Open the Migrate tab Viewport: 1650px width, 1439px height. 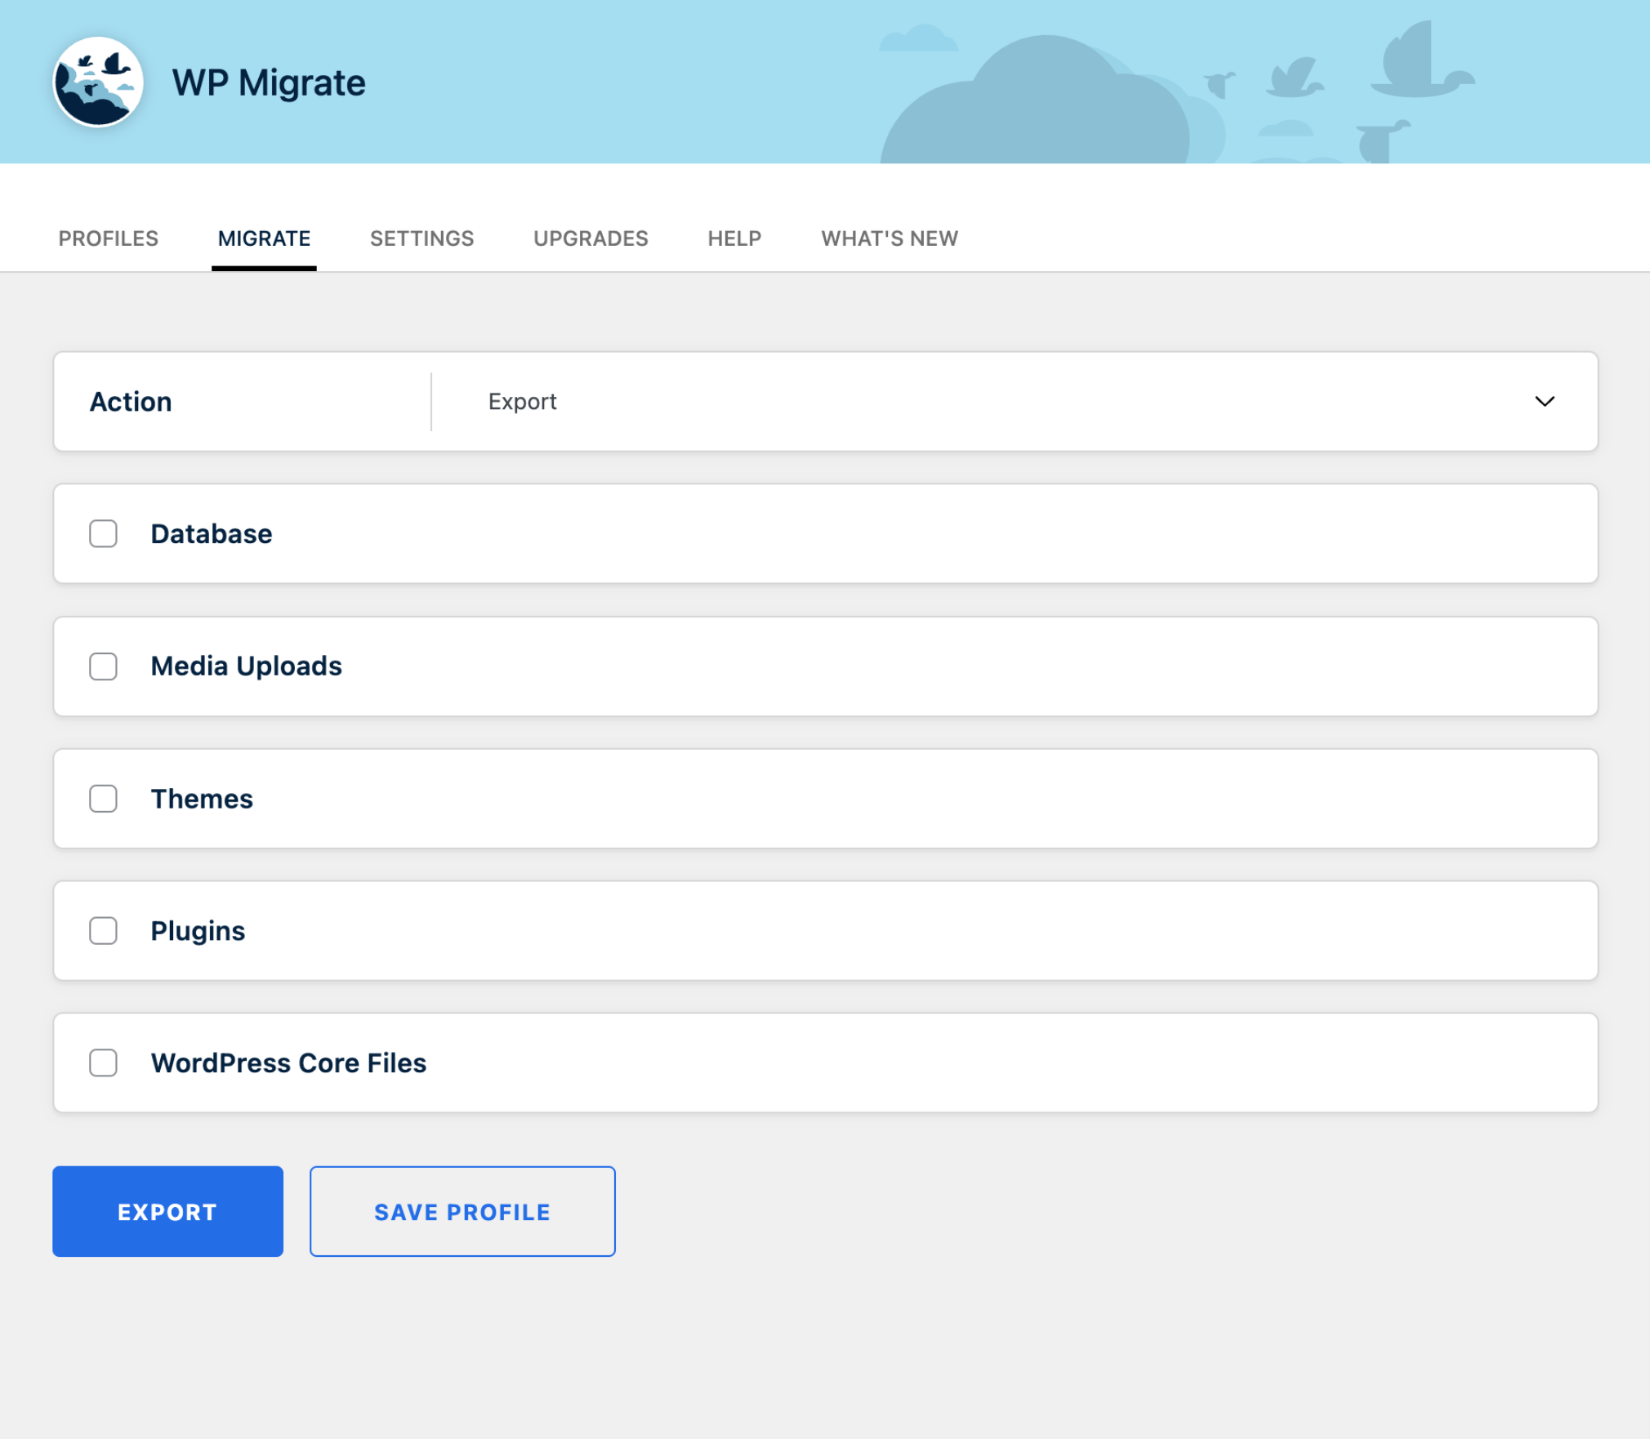click(264, 238)
